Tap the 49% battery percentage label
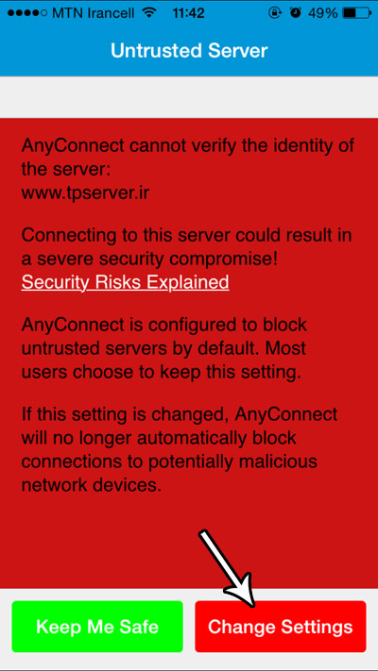378x671 pixels. click(322, 13)
